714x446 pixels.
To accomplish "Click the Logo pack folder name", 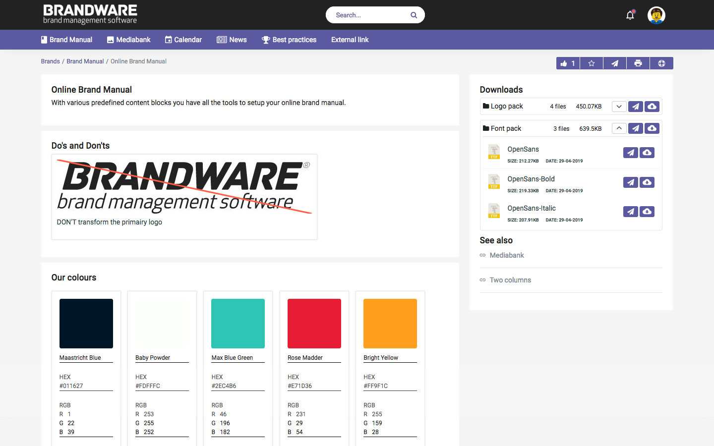I will click(x=507, y=106).
